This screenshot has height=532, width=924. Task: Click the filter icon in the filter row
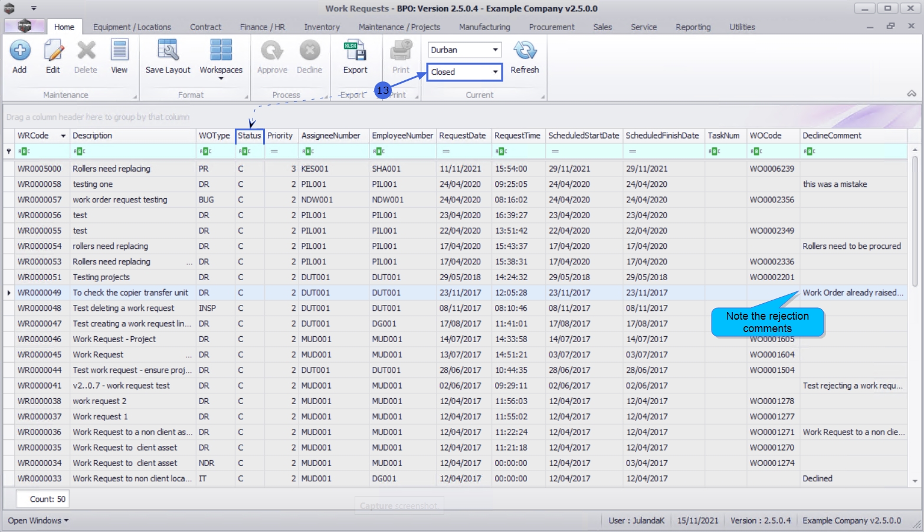(9, 152)
